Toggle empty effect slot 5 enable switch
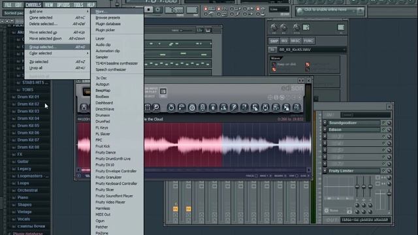 point(384,150)
